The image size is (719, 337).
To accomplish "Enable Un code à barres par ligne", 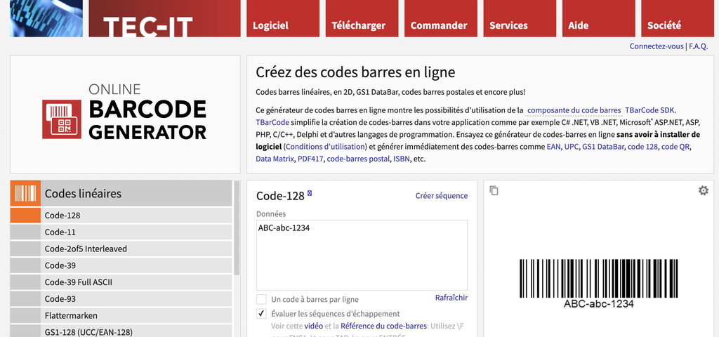I will (x=261, y=299).
